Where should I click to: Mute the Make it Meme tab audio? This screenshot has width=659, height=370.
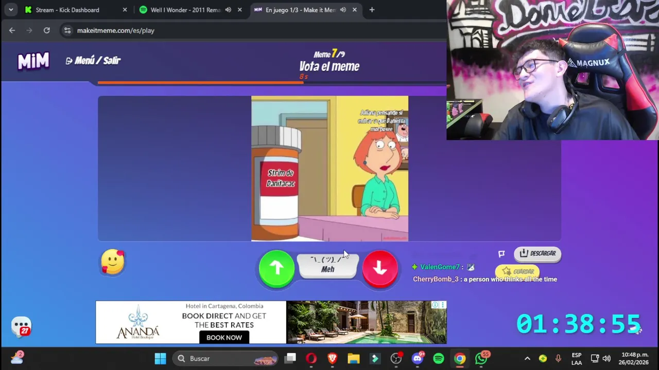343,10
